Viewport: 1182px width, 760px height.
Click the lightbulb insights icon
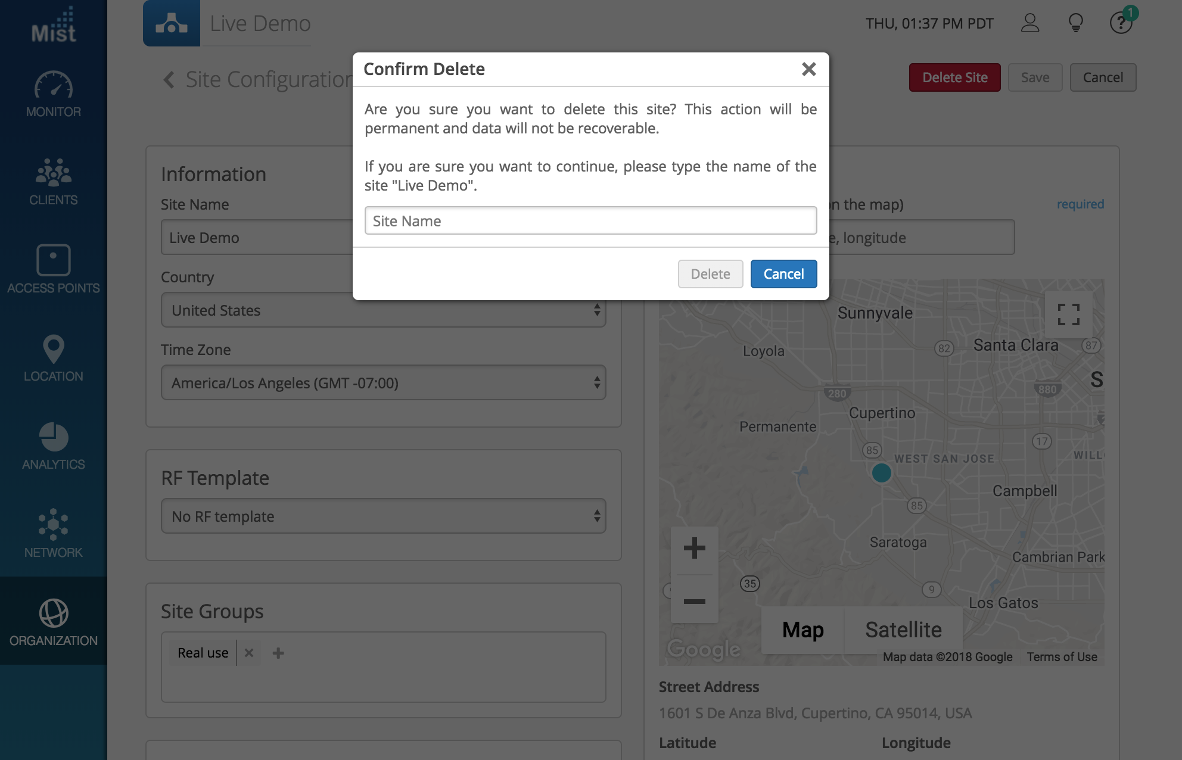1075,23
